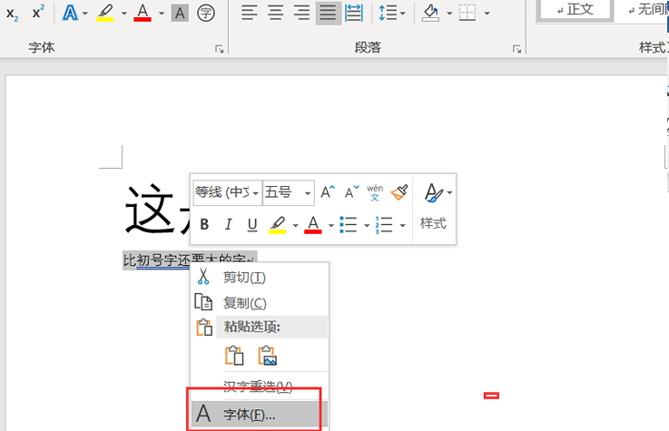The width and height of the screenshot is (669, 431).
Task: Open ribbon highlight color dropdown arrow
Action: 124,14
